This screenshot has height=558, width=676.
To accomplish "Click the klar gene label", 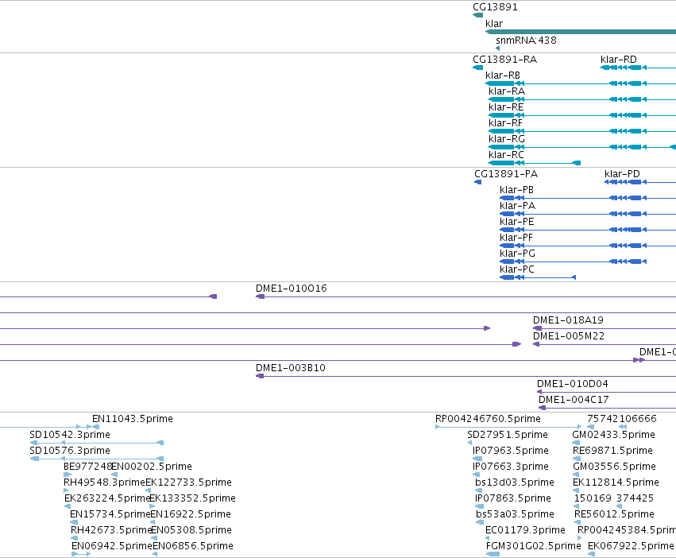I will [493, 24].
